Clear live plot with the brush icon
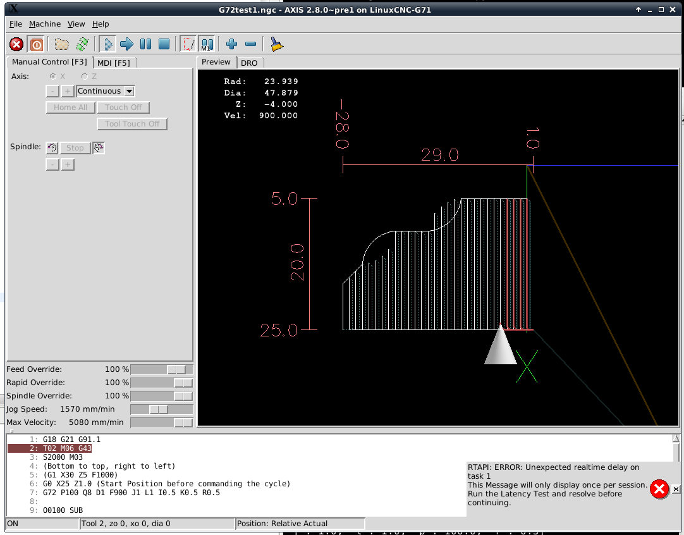Viewport: 684px width, 535px height. tap(276, 44)
